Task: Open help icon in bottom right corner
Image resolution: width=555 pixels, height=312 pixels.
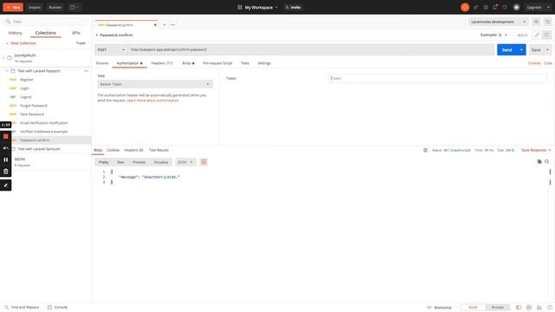Action: (549, 308)
